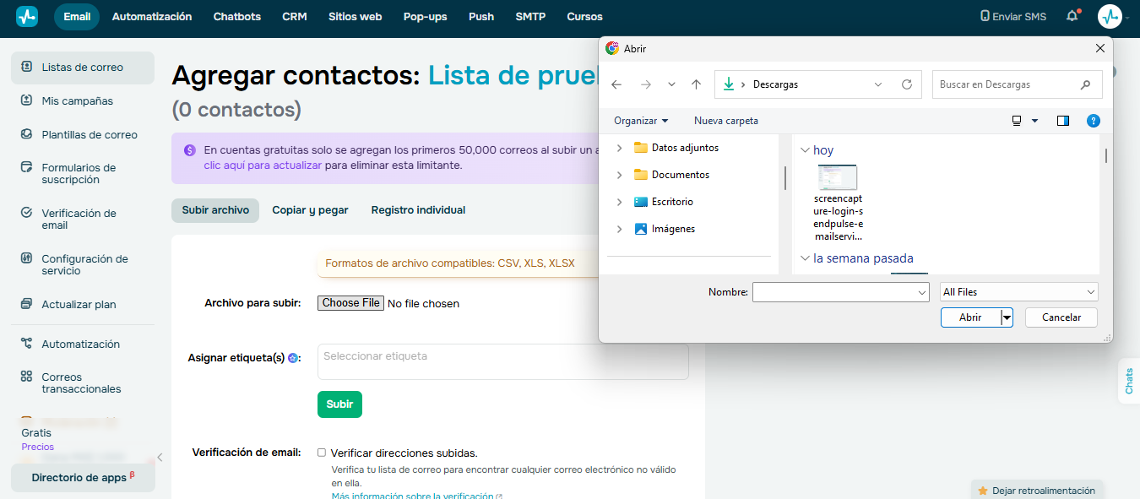The height and width of the screenshot is (499, 1140).
Task: Click the Cancelar button
Action: click(x=1061, y=317)
